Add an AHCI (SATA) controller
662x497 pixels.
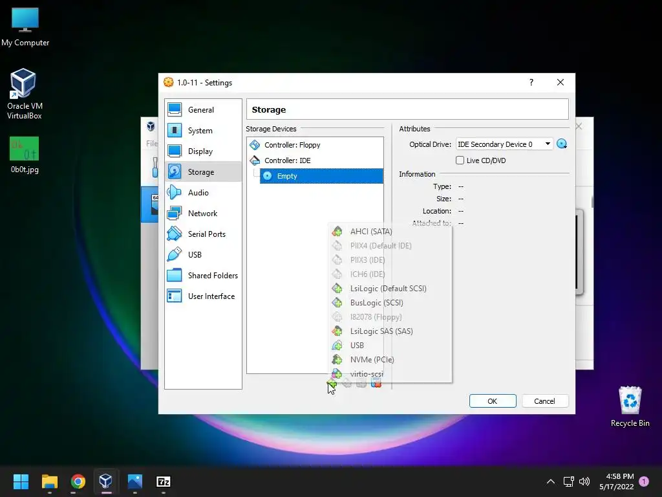[390, 232]
